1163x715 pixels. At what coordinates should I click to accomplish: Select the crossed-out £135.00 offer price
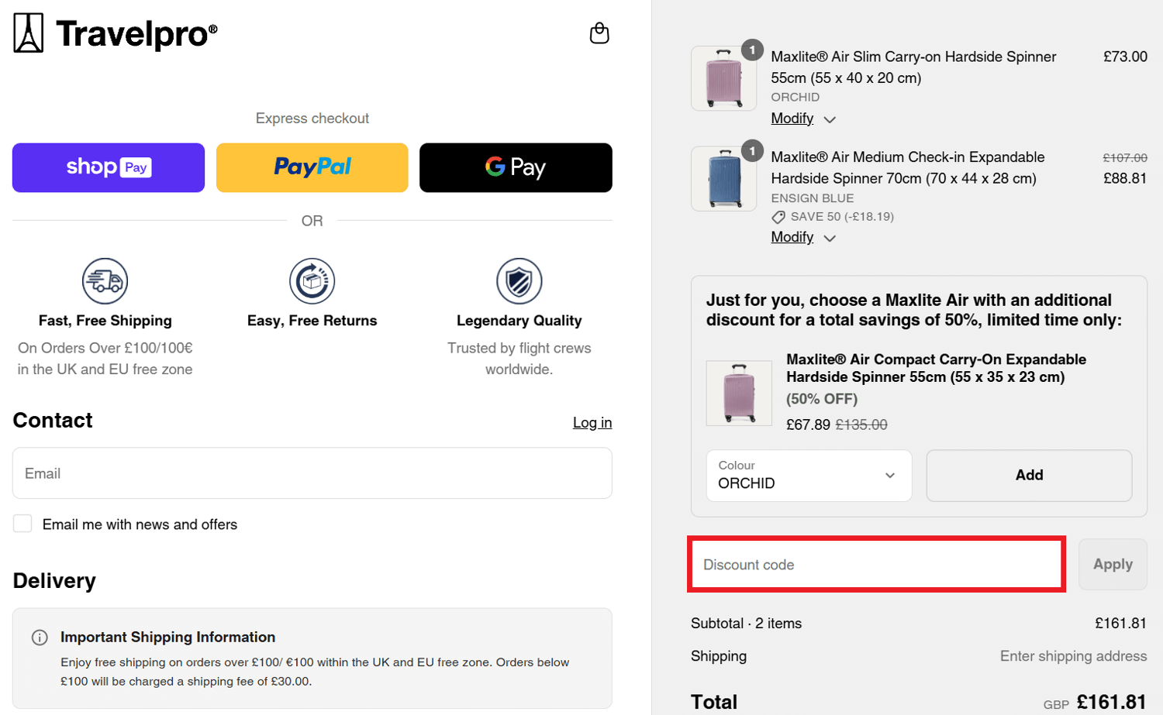(861, 425)
